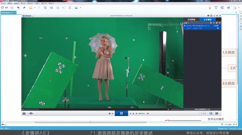Image resolution: width=242 pixels, height=135 pixels.
Task: Open the player's message feedback icon
Action: pos(208,16)
